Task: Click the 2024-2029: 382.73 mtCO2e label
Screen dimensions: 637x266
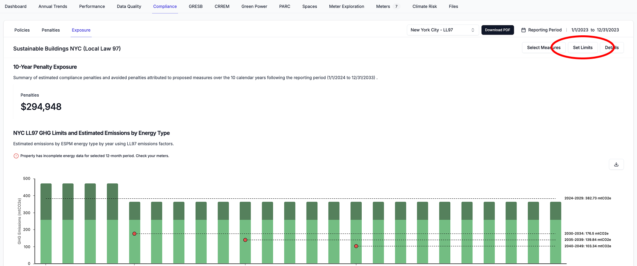Action: click(x=587, y=198)
